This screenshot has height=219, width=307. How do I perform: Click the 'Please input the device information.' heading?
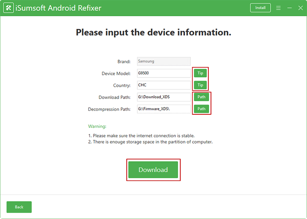click(153, 32)
